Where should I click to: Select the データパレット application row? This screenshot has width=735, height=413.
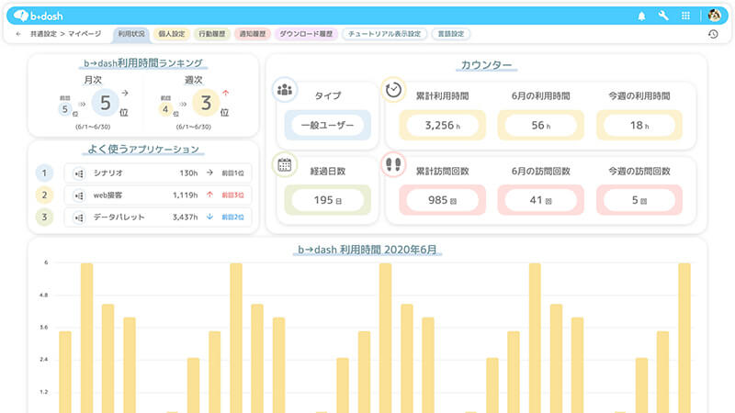157,218
